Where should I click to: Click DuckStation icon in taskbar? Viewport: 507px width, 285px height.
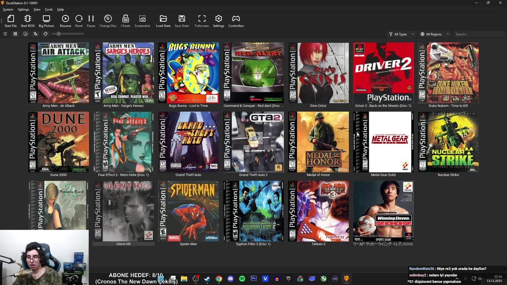[x=347, y=279]
